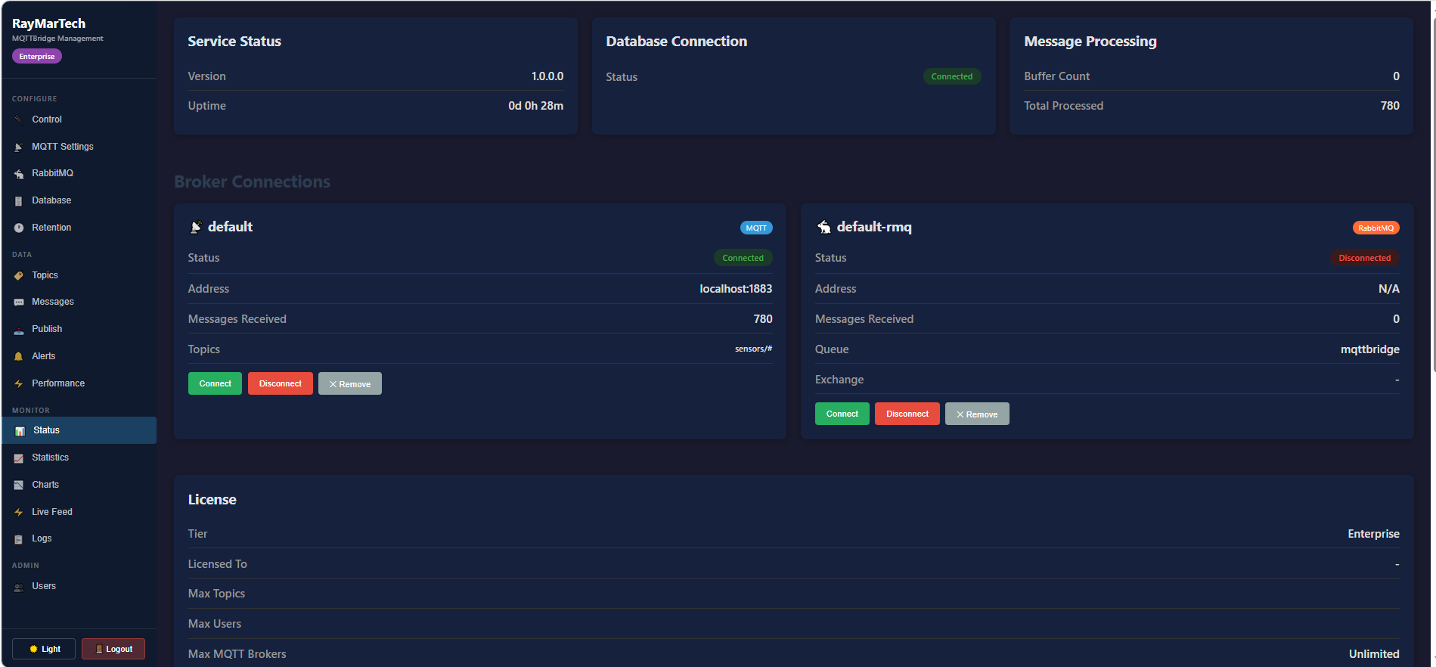The image size is (1436, 667).
Task: Click the Charts trend icon
Action: coord(19,485)
